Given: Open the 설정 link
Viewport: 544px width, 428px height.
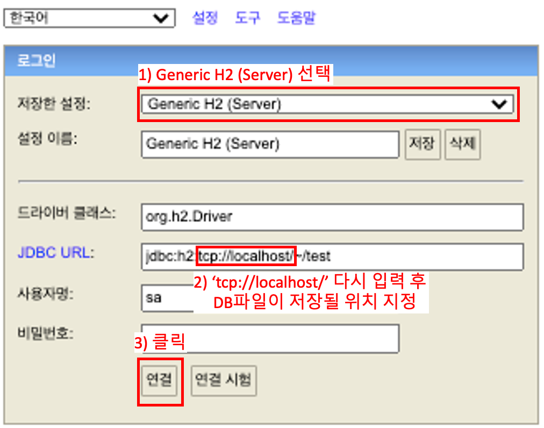Looking at the screenshot, I should point(205,17).
